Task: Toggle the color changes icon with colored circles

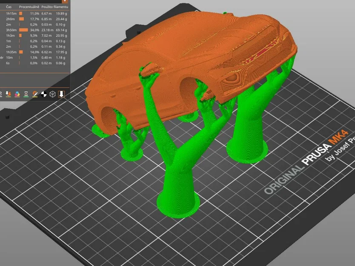Action: [x=17, y=94]
